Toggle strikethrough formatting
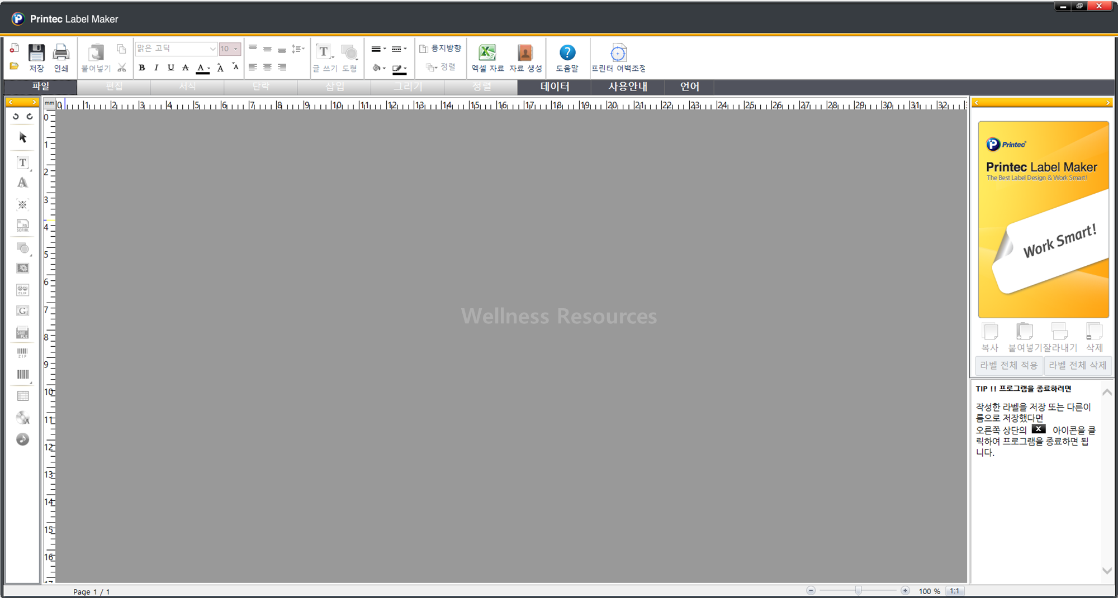 [186, 68]
